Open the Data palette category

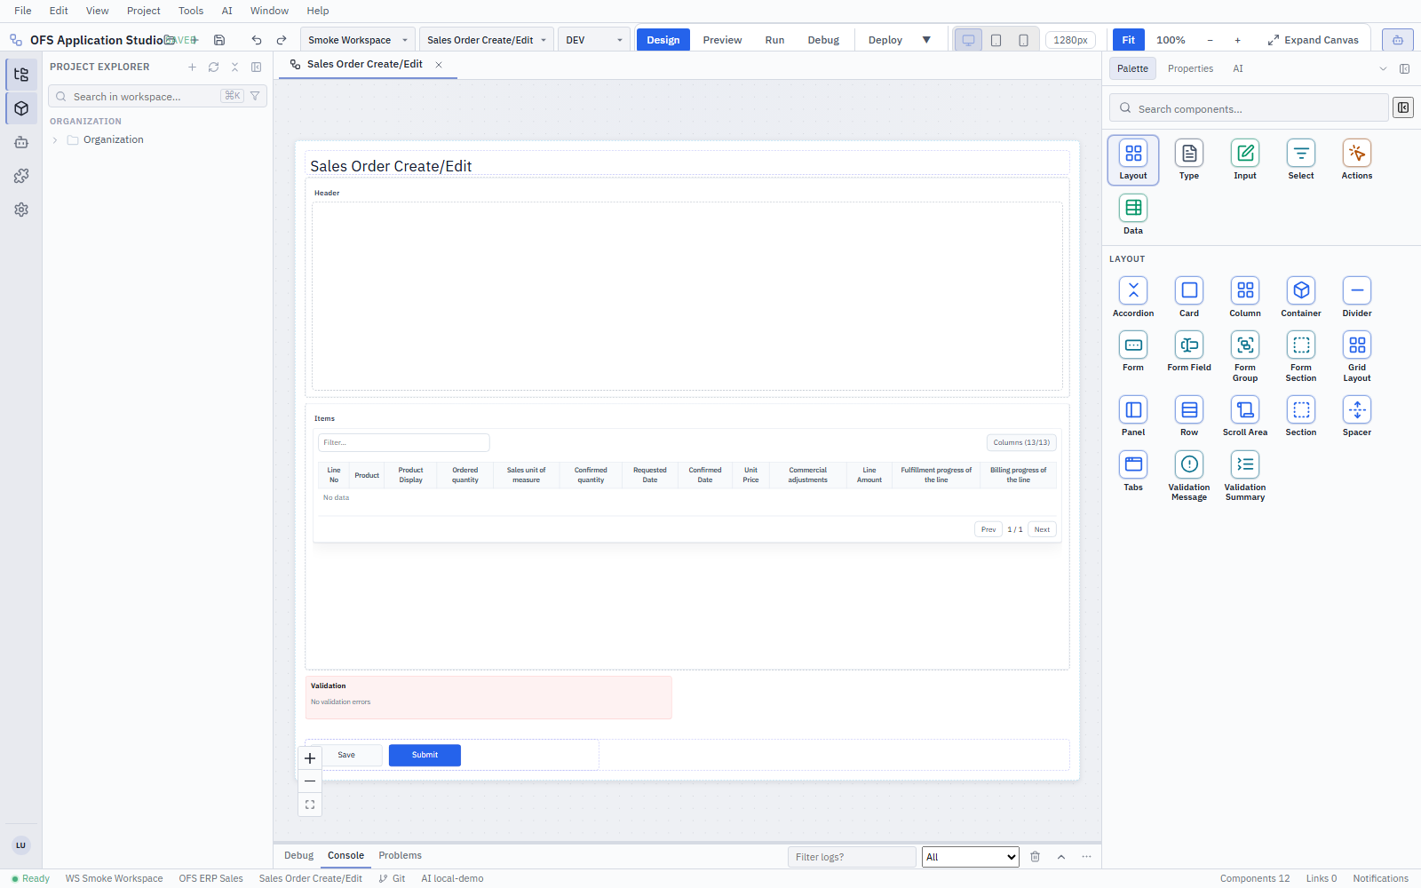point(1133,214)
